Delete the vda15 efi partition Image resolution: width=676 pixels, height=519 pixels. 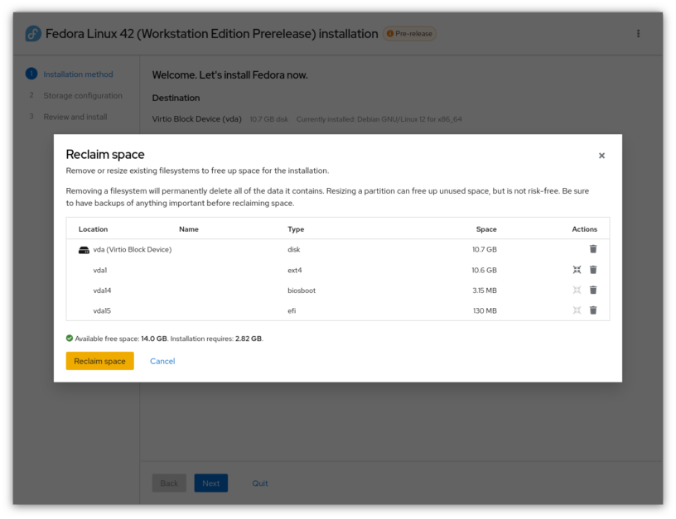[x=593, y=310]
